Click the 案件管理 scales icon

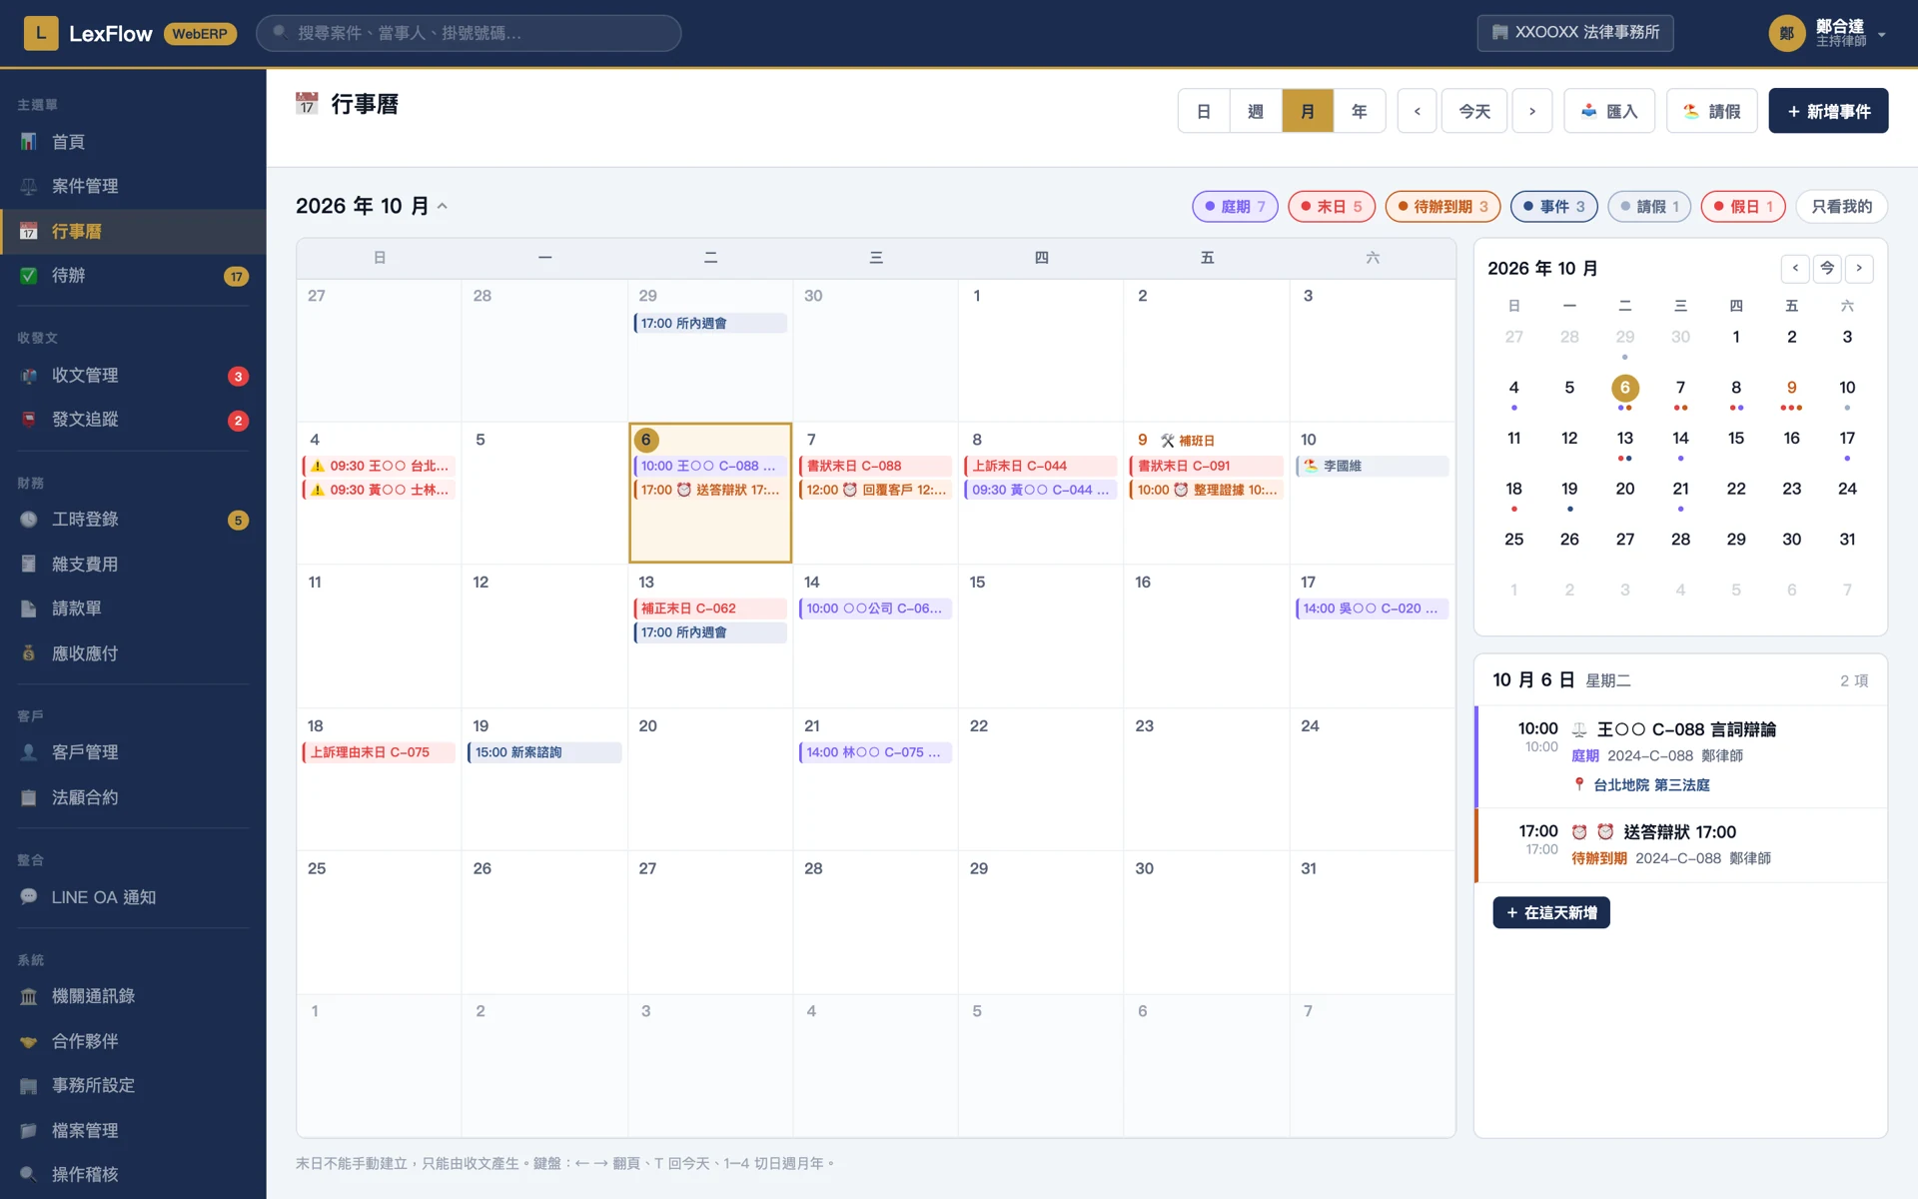click(x=29, y=186)
